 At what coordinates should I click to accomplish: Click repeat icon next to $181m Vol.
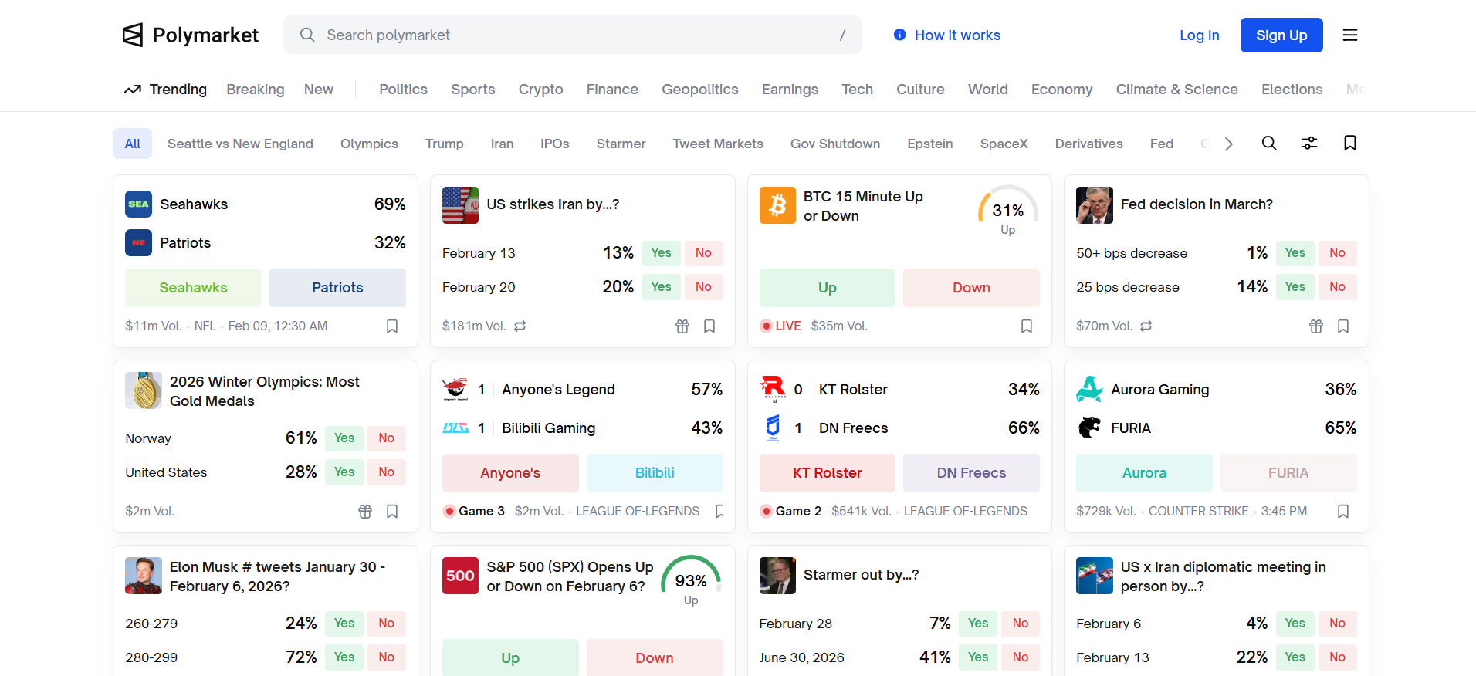tap(520, 326)
